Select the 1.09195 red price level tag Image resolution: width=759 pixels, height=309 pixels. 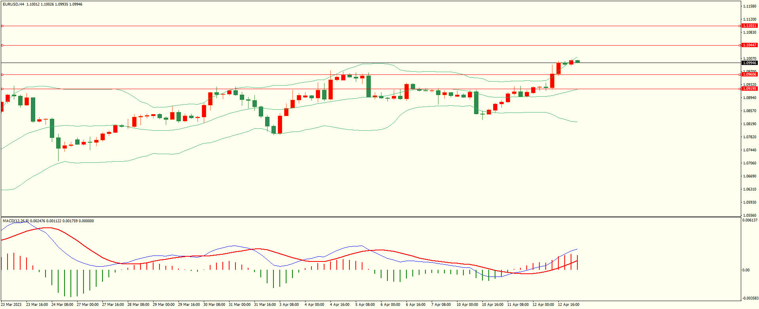pos(749,89)
